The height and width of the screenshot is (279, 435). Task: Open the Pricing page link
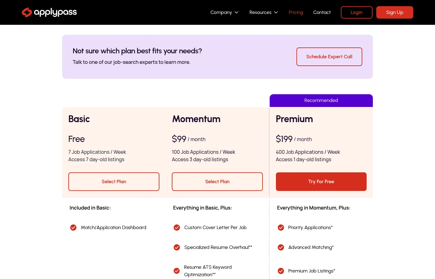pos(296,12)
